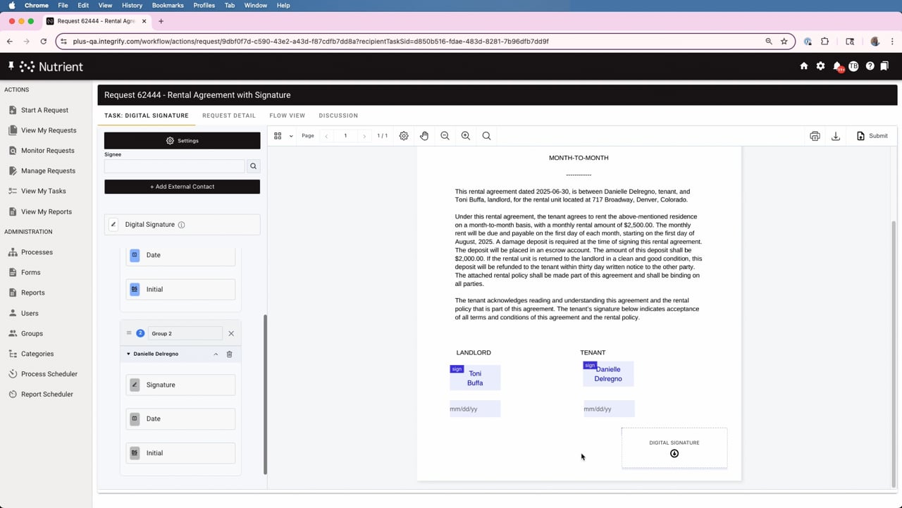This screenshot has width=902, height=508.
Task: Select the Digital Signature field item
Action: [182, 225]
